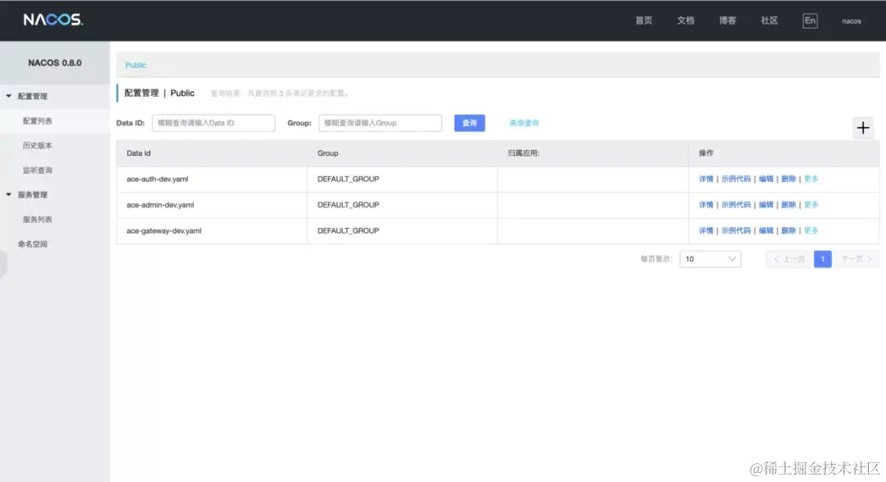Delete the ace-gateway-dev.yaml configuration

(x=788, y=230)
